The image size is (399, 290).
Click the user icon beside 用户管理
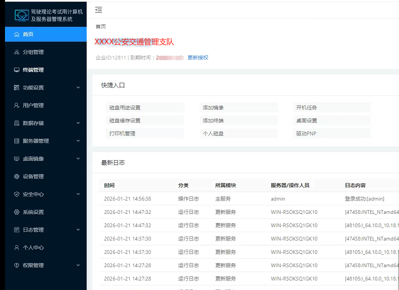point(16,105)
